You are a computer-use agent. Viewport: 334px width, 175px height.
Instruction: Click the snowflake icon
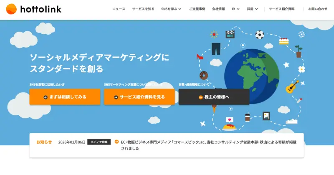click(x=301, y=34)
